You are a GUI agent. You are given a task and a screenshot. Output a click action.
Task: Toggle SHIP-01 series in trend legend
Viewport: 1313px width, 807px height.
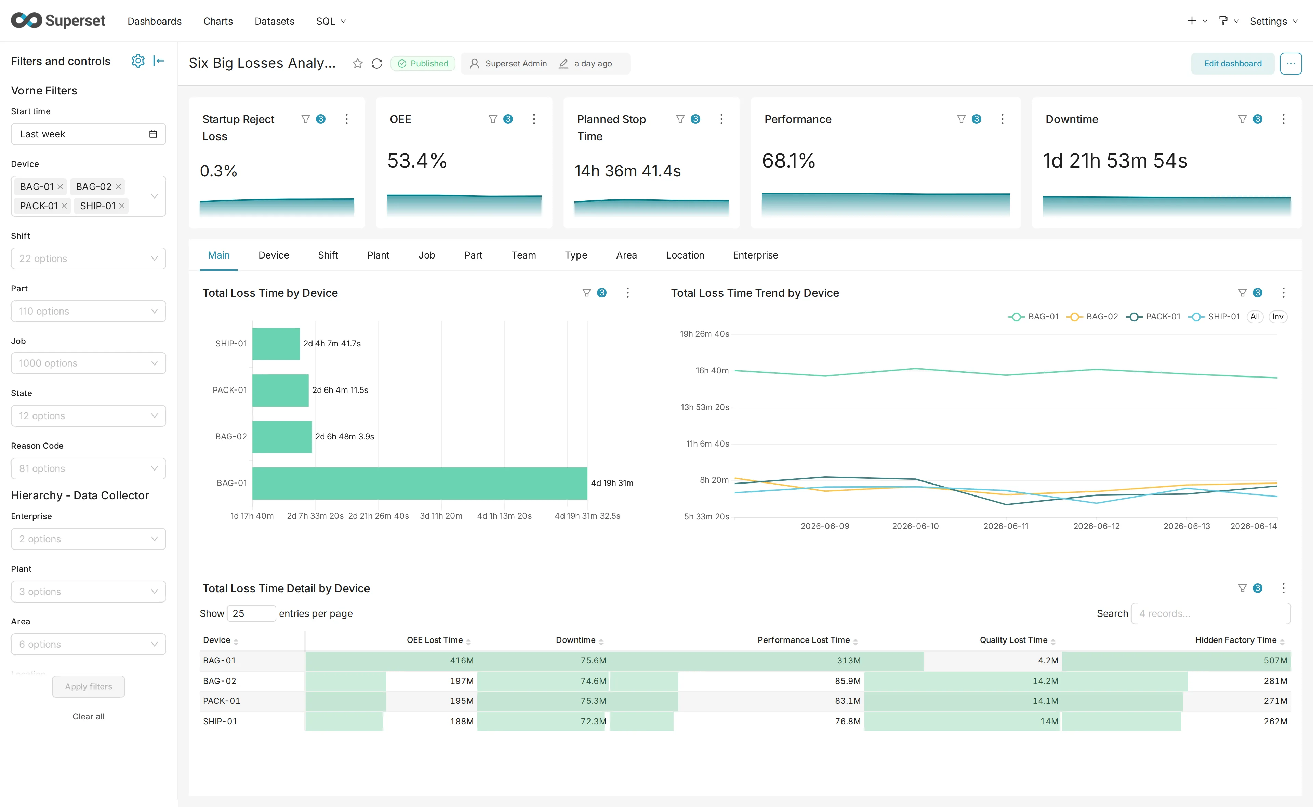pyautogui.click(x=1214, y=317)
